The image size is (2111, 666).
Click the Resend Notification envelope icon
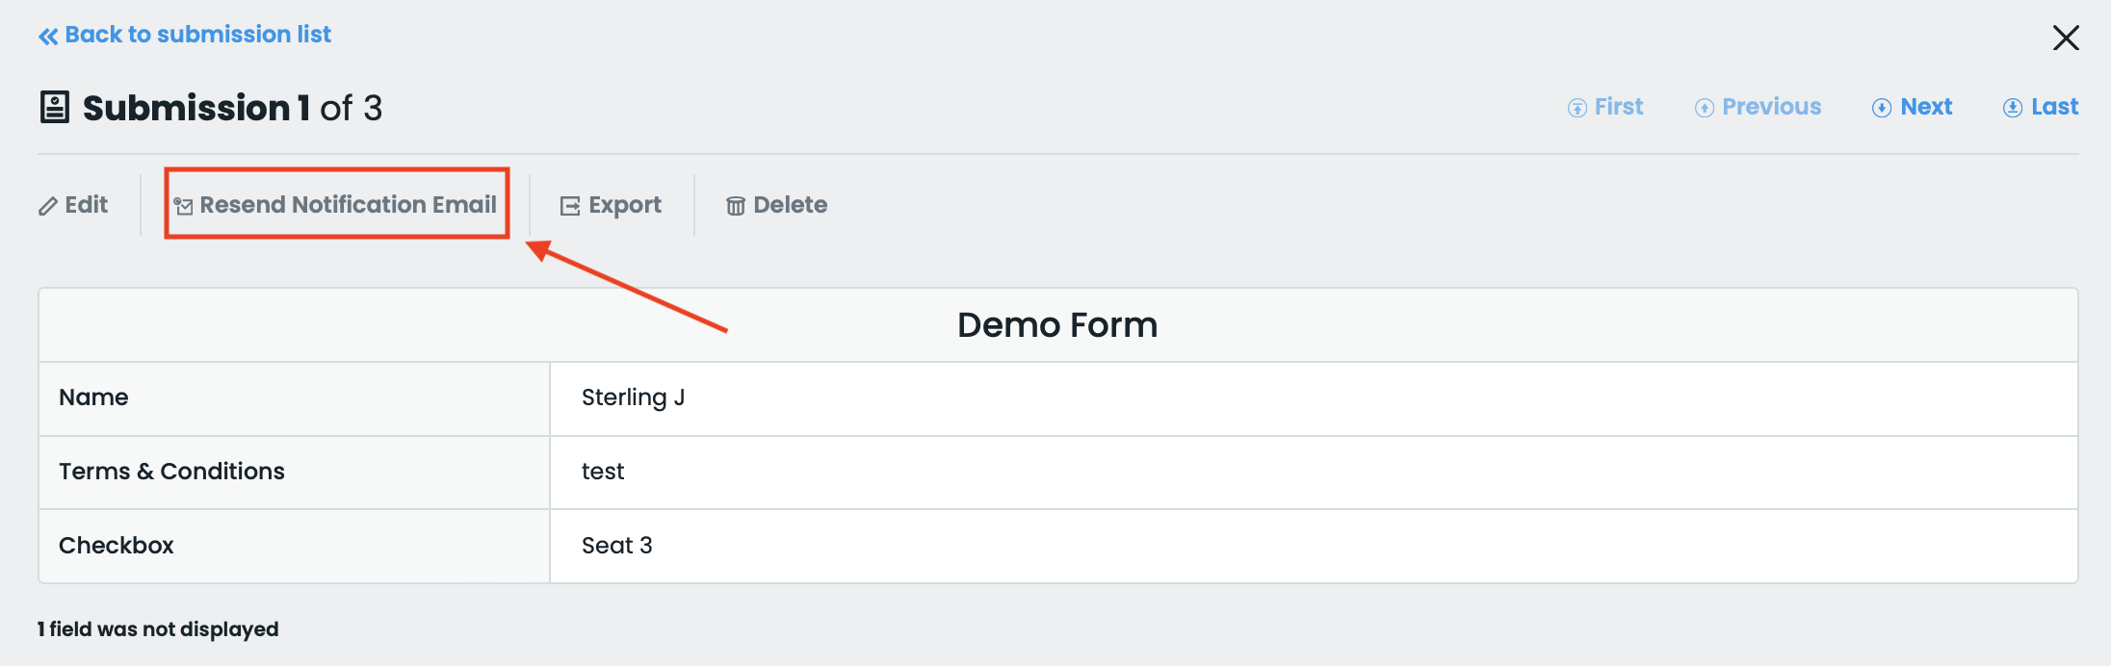183,206
